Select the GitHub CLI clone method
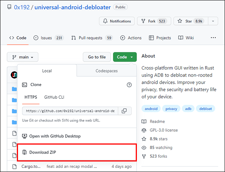This screenshot has width=225, height=172. point(54,97)
